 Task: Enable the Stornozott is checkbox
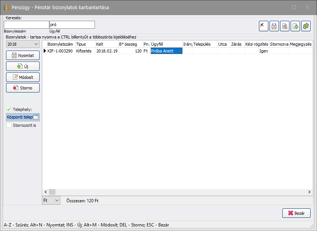click(x=9, y=125)
